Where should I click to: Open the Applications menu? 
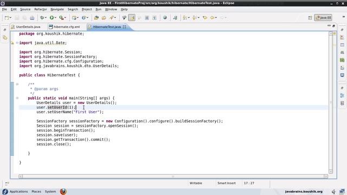click(18, 191)
